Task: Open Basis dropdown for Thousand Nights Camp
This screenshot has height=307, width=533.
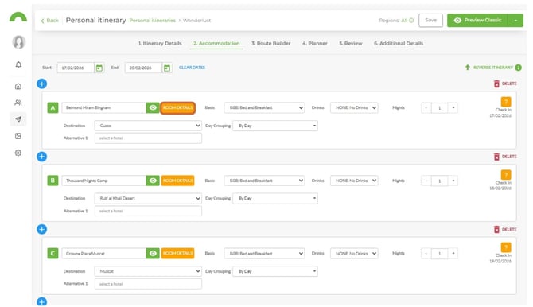Action: click(x=264, y=181)
